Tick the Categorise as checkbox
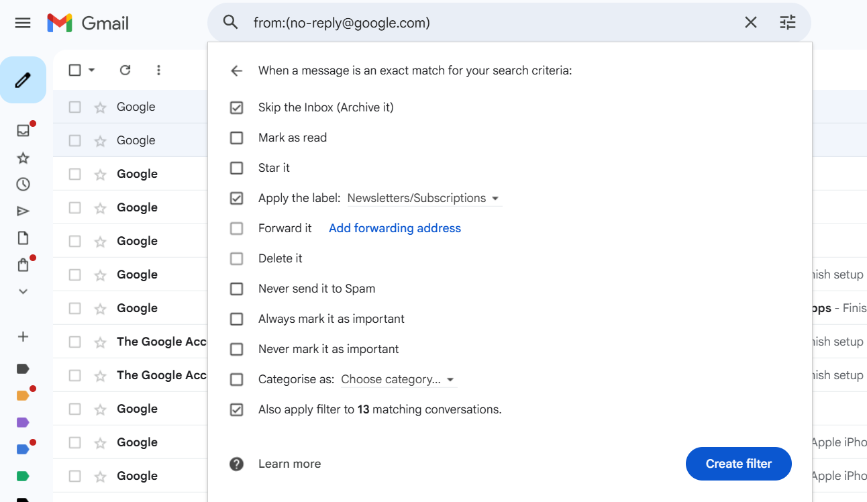This screenshot has height=502, width=867. 236,379
